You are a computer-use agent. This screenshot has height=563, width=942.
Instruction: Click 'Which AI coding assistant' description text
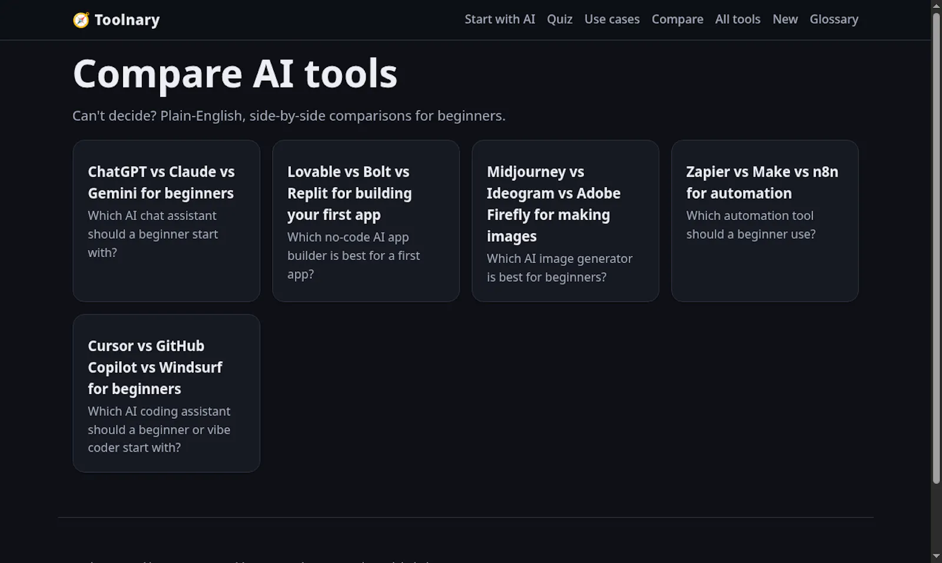pyautogui.click(x=159, y=429)
